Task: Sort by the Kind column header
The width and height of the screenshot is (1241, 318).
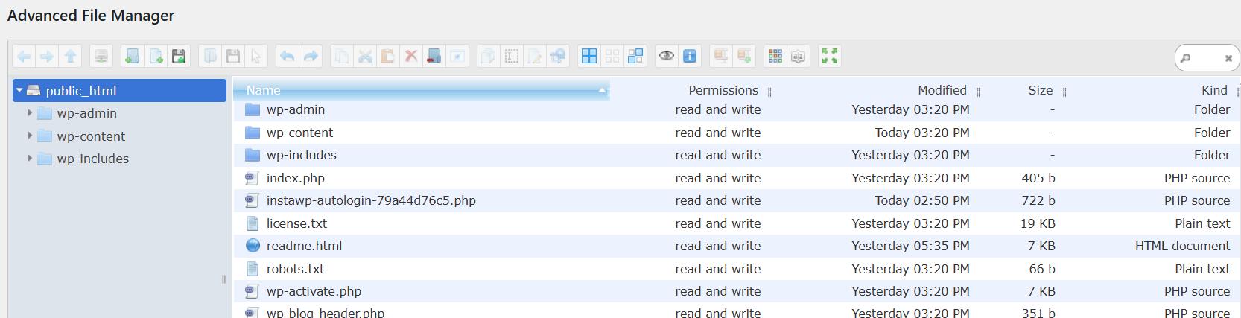Action: pyautogui.click(x=1214, y=90)
